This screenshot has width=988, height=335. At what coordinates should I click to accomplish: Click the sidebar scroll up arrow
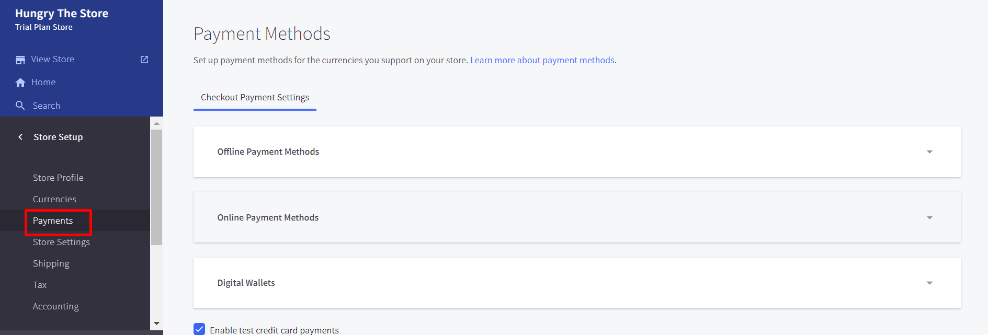[x=156, y=123]
